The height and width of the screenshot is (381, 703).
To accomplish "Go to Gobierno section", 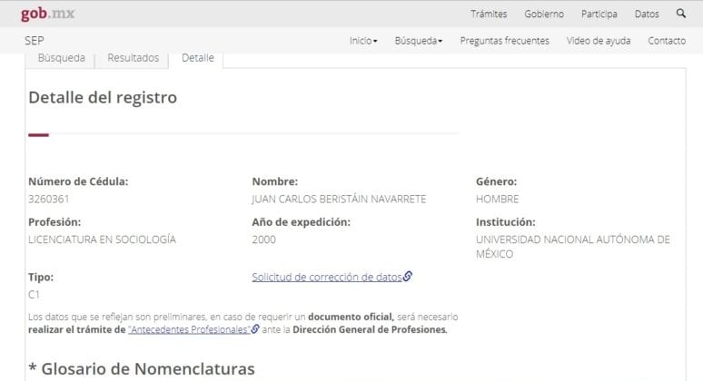I will pyautogui.click(x=544, y=14).
